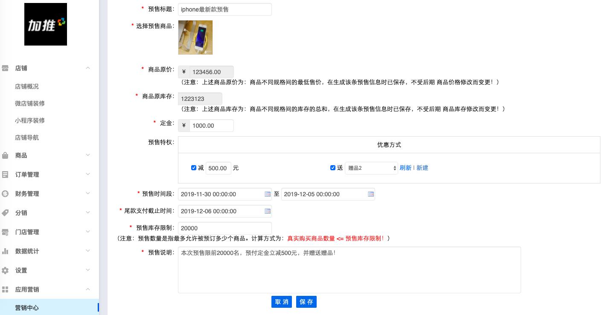The image size is (603, 315).
Task: Focus the 减 amount field showing 500.00
Action: [218, 168]
